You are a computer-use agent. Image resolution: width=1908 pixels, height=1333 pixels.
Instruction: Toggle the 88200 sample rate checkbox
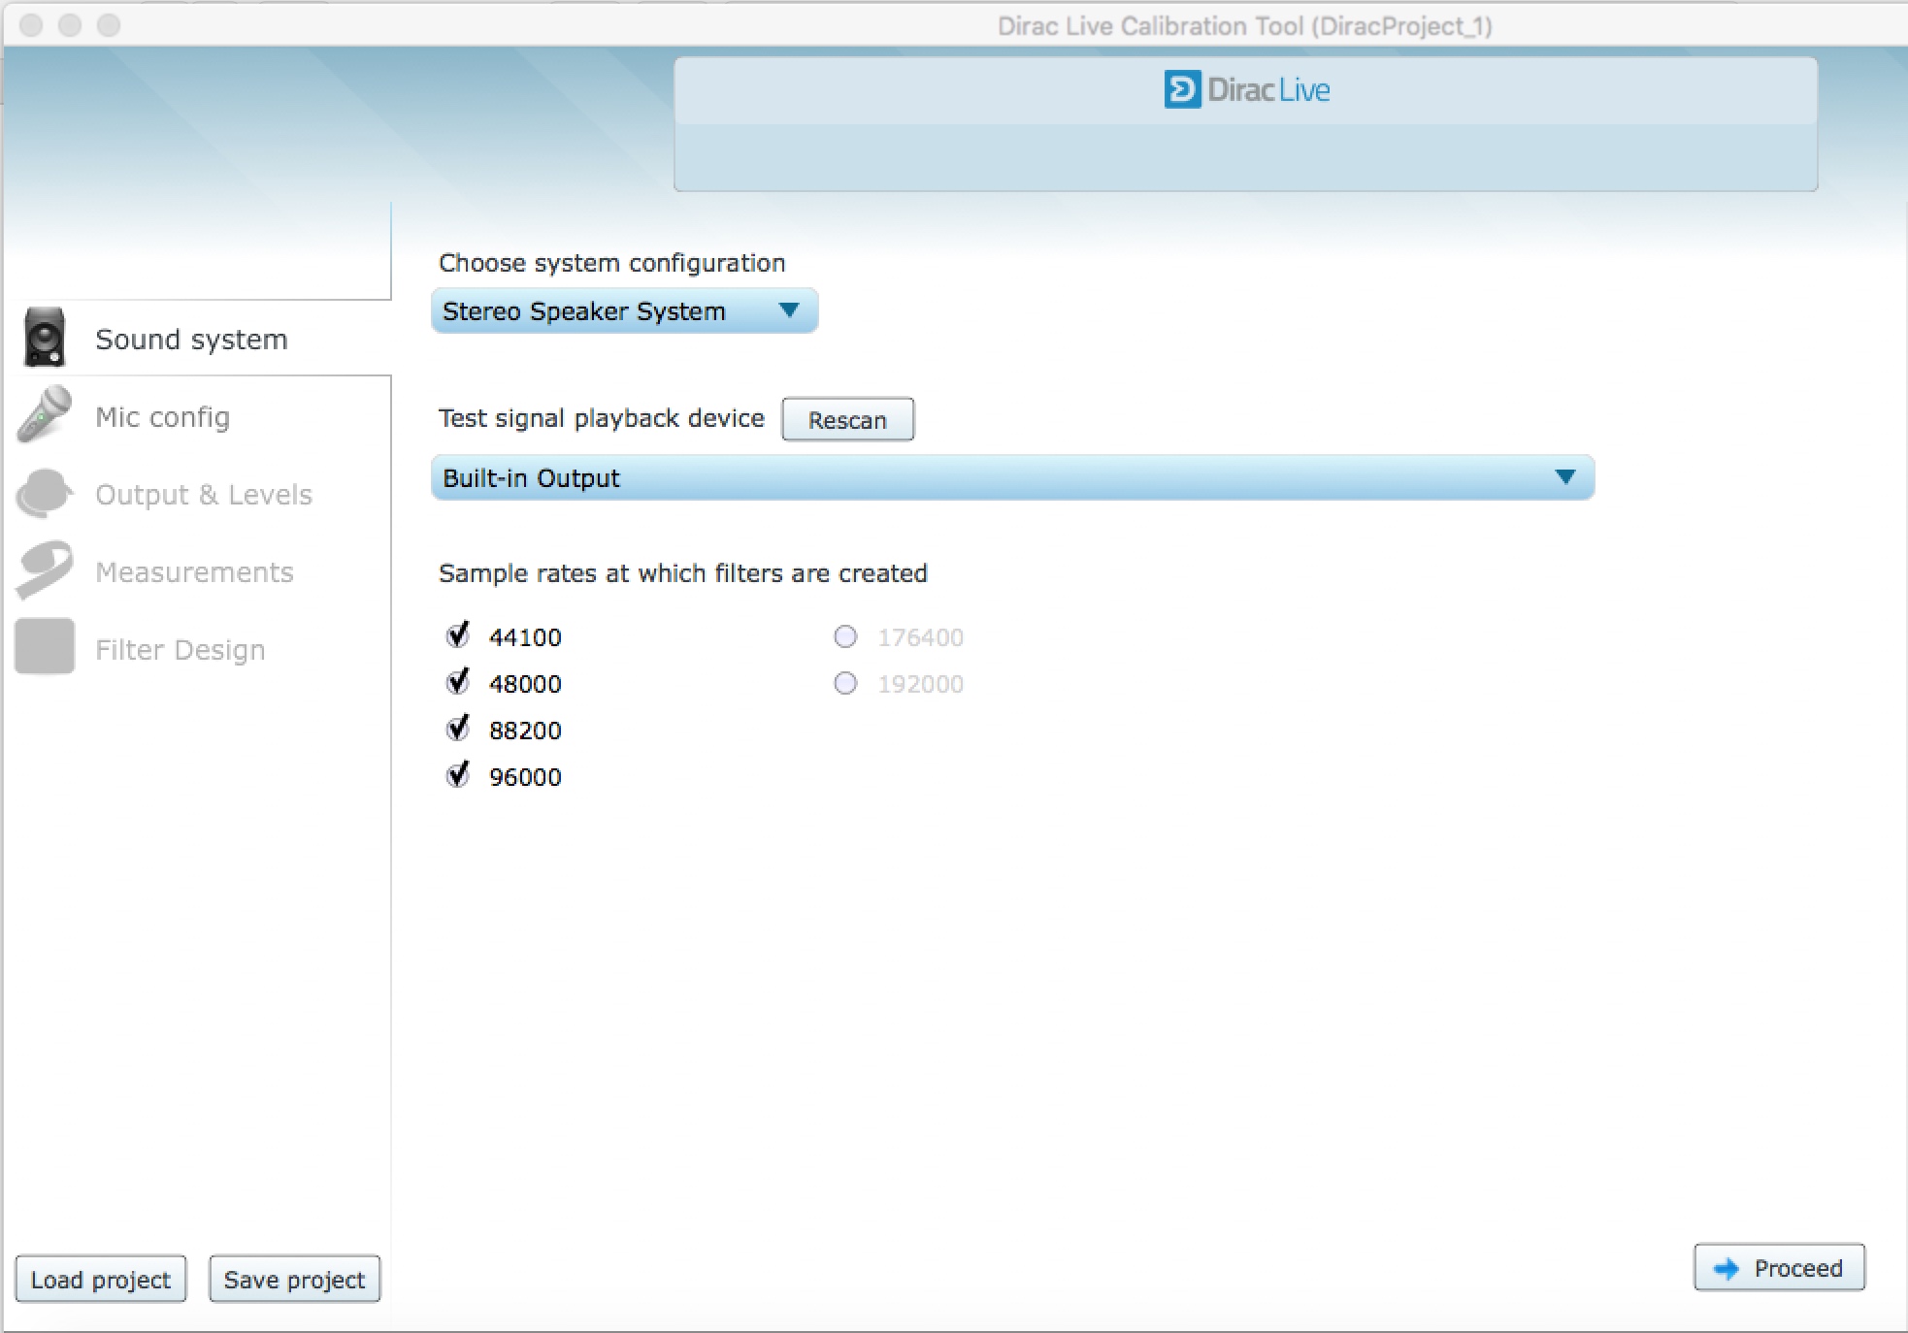click(458, 730)
